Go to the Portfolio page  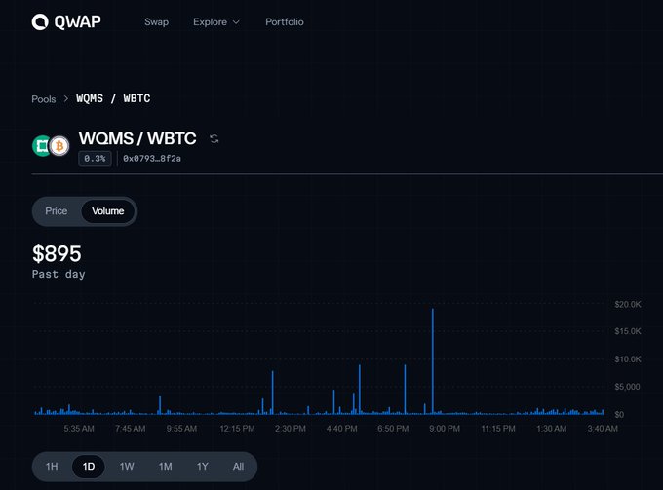tap(285, 22)
